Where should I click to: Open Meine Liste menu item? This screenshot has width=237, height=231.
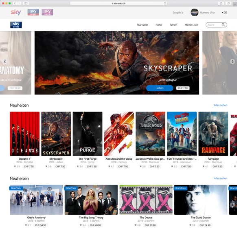pos(191,25)
